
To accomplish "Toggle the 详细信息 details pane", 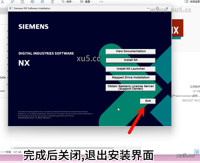I will click(x=192, y=2).
